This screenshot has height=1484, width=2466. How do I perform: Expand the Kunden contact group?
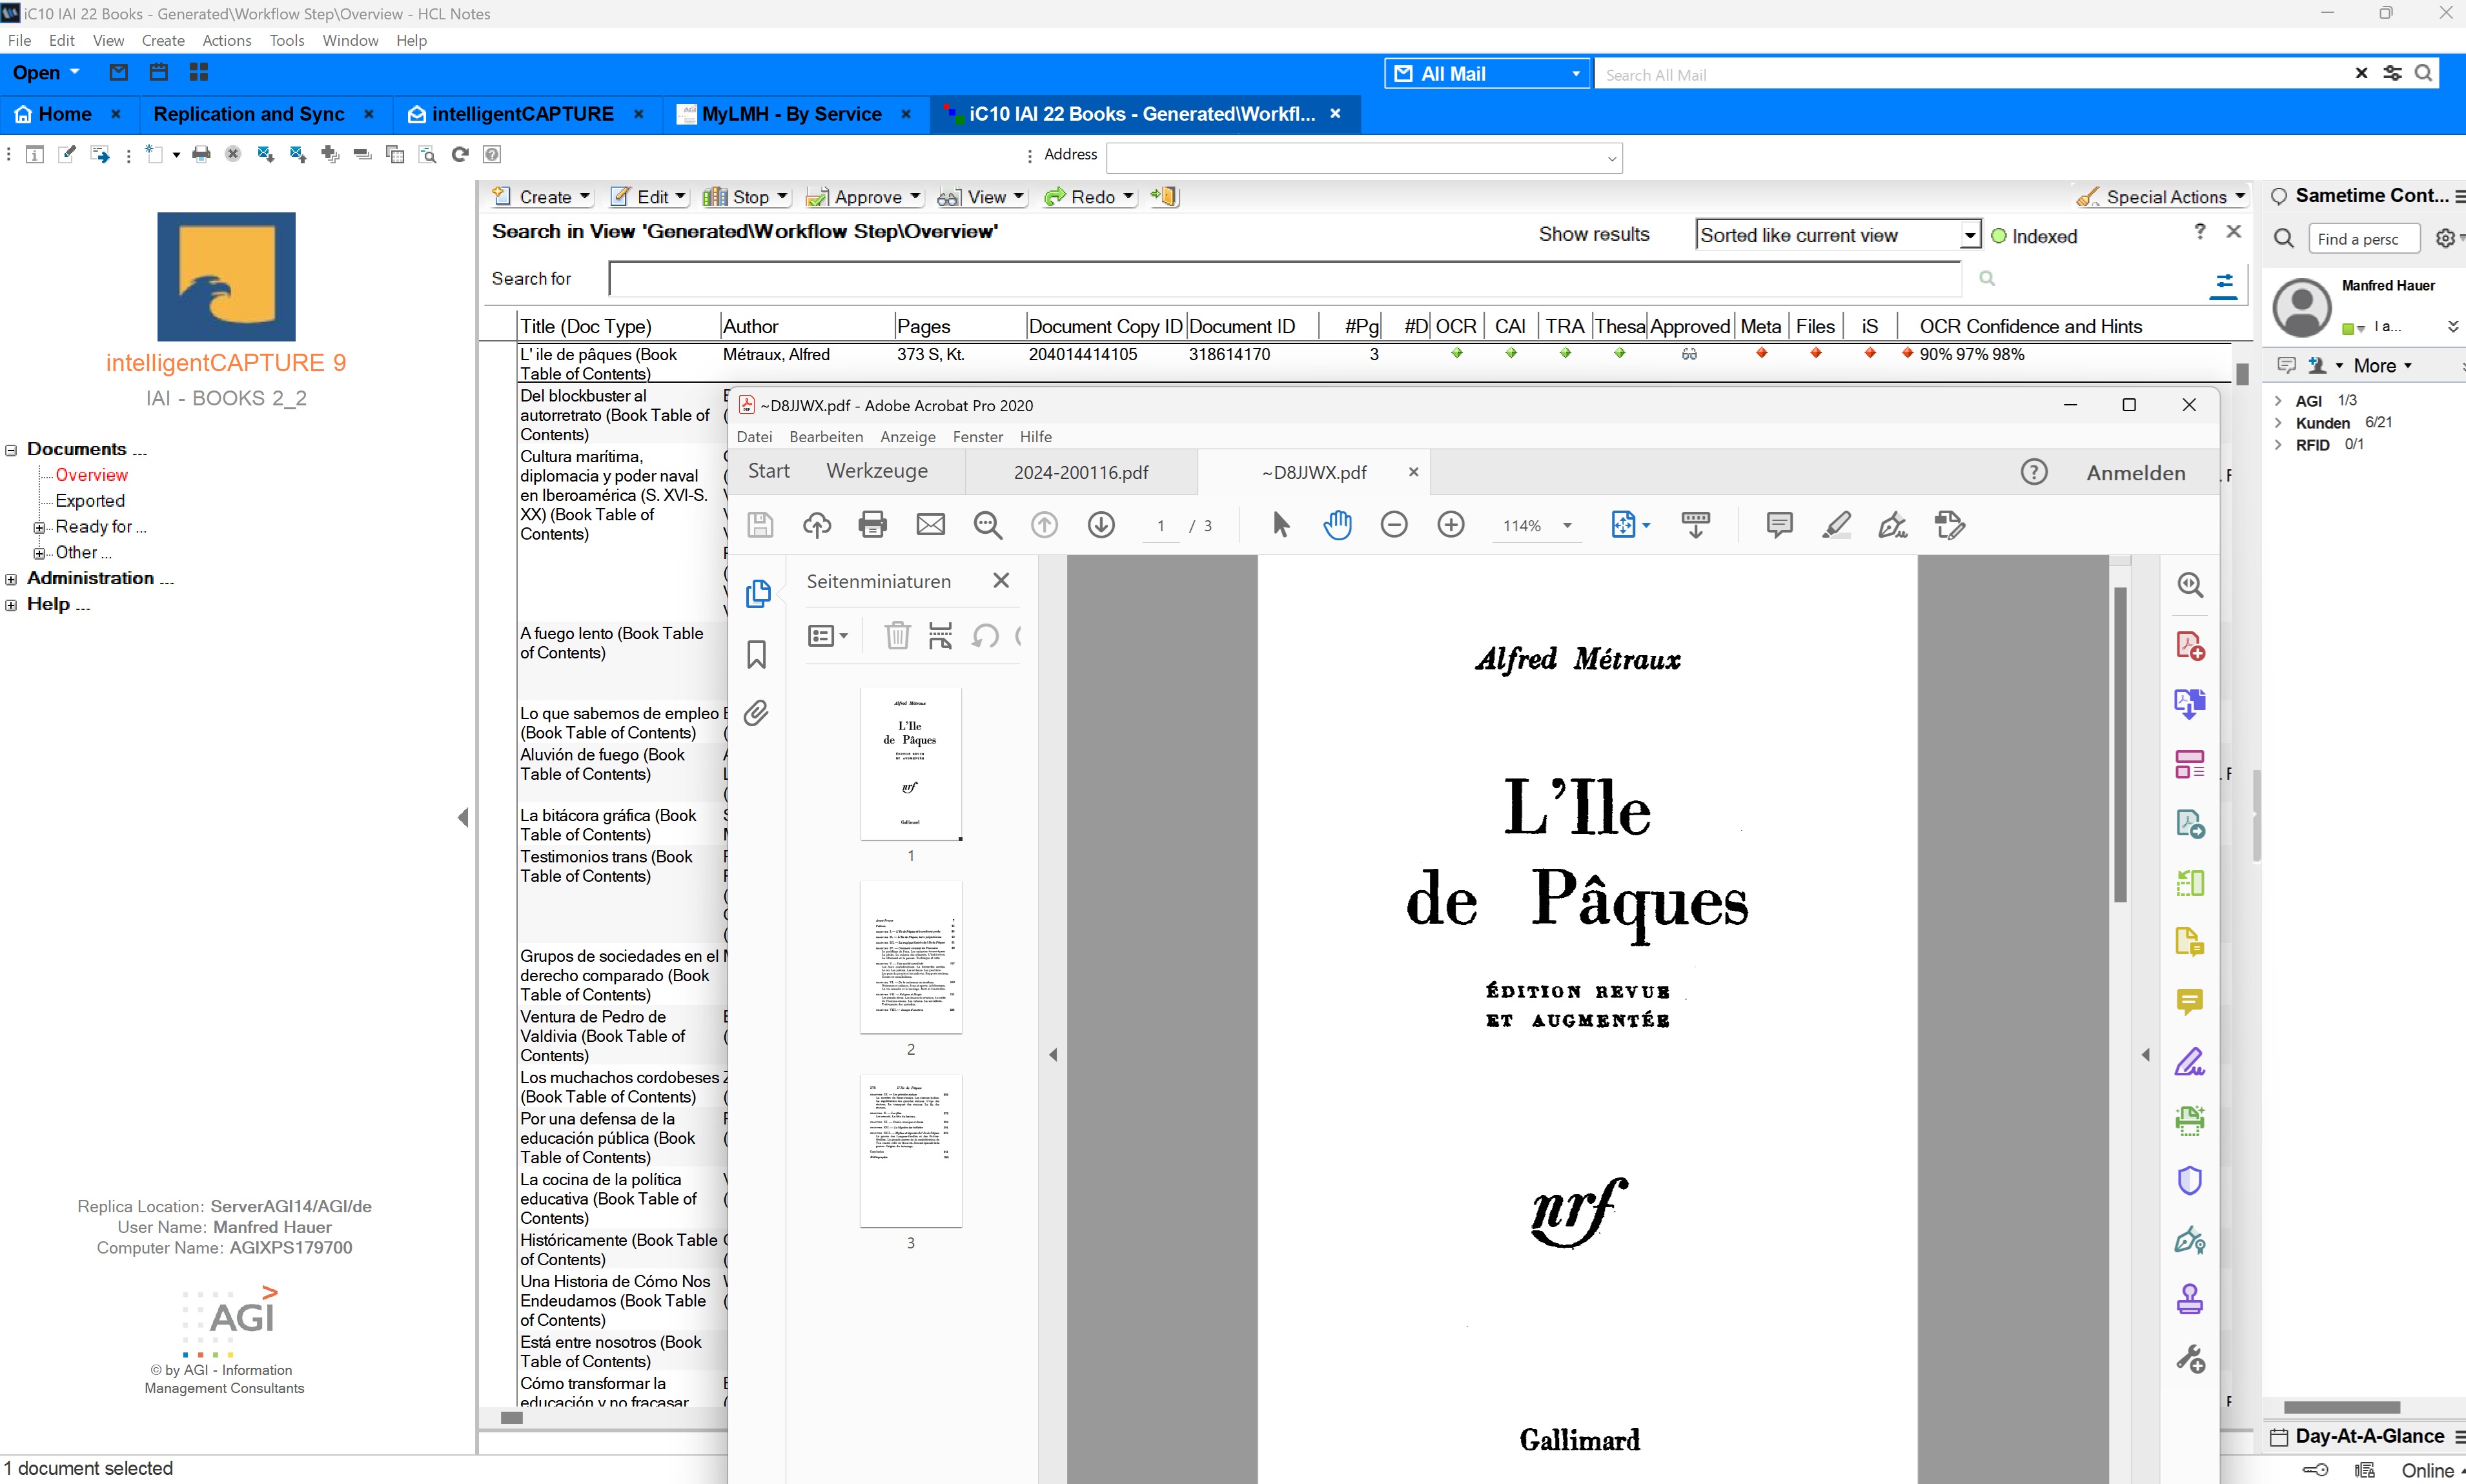[x=2278, y=423]
